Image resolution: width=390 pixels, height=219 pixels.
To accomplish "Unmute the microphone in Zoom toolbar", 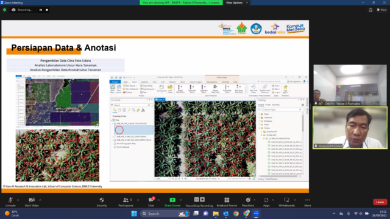I will [x=10, y=201].
